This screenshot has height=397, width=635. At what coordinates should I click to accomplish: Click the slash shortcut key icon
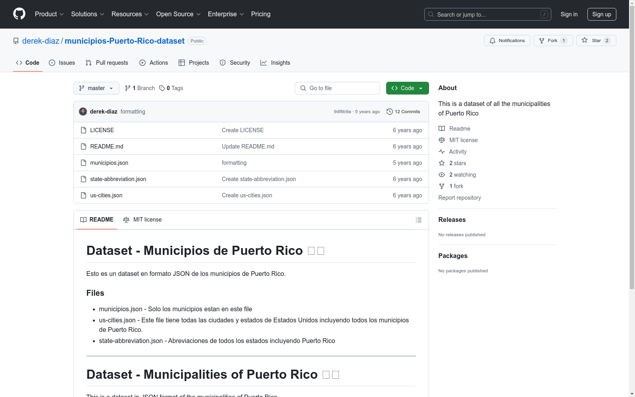point(544,14)
